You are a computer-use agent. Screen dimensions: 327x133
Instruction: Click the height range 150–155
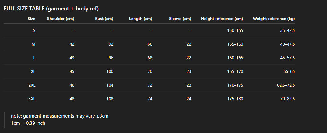coord(235,30)
